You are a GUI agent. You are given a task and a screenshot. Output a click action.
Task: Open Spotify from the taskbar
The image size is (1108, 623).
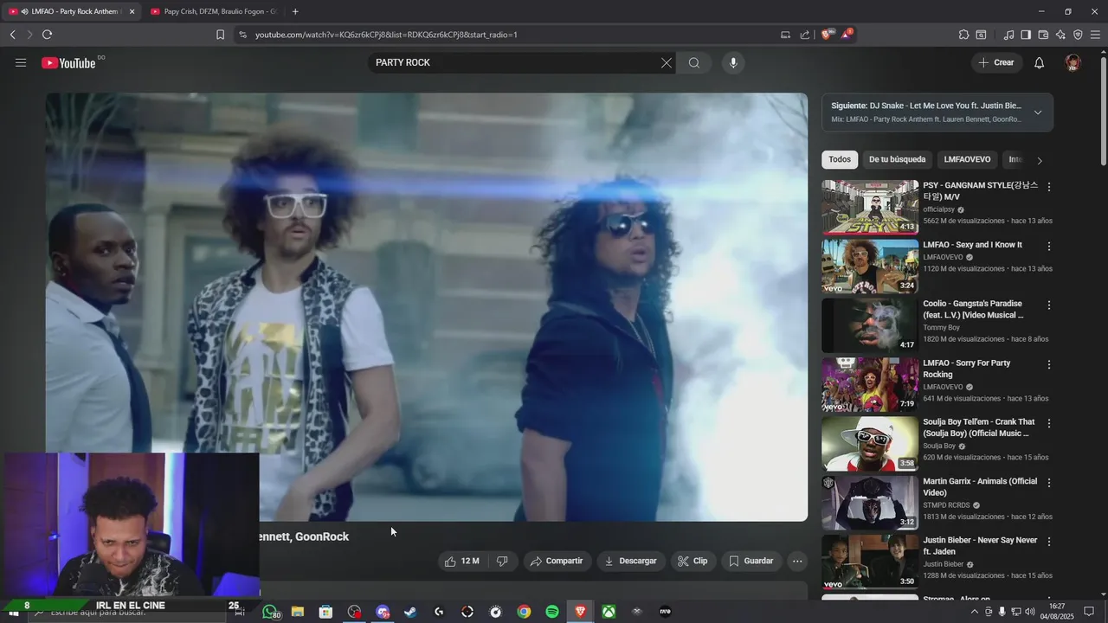tap(552, 612)
